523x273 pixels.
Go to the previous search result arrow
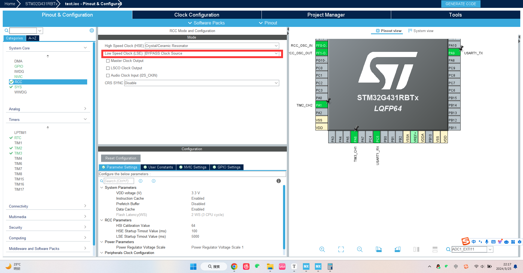pyautogui.click(x=141, y=181)
